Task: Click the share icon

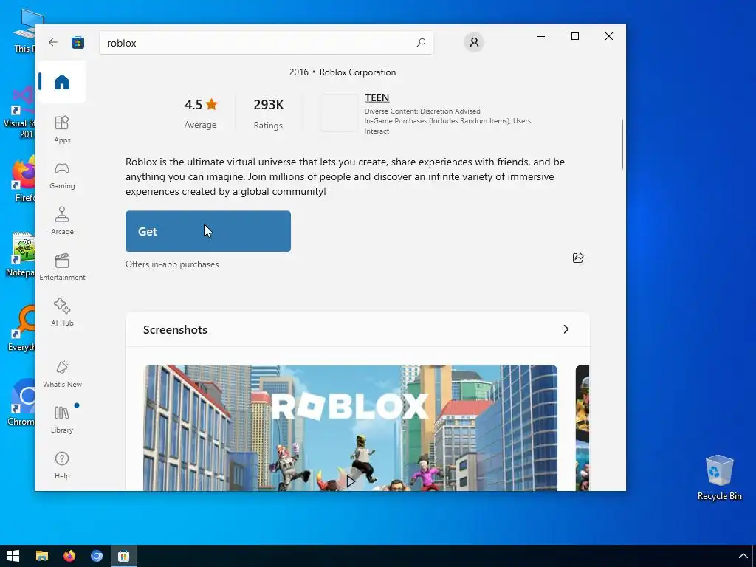Action: coord(577,258)
